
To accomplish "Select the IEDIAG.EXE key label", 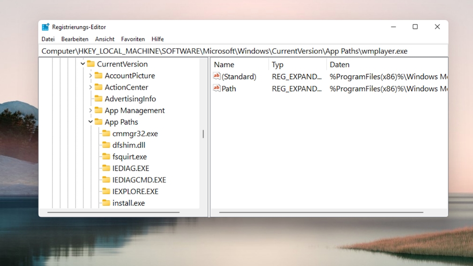I will click(131, 168).
